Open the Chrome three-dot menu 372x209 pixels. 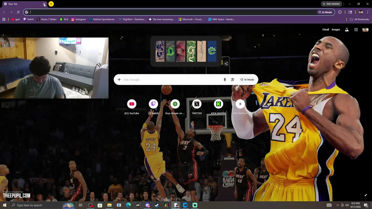pos(368,12)
